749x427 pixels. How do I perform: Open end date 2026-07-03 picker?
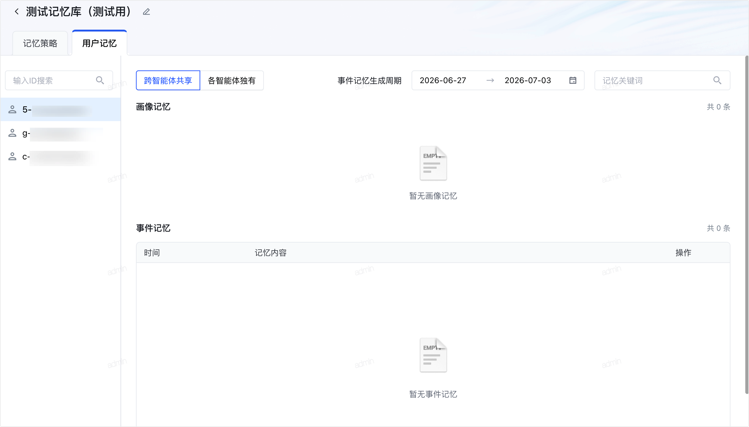point(528,80)
